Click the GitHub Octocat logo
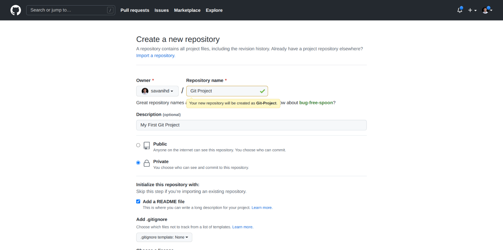This screenshot has width=503, height=250. coord(15,10)
